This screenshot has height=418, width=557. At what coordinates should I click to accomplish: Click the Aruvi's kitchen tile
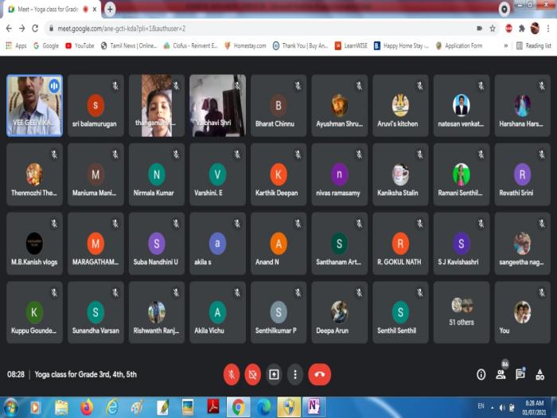400,106
